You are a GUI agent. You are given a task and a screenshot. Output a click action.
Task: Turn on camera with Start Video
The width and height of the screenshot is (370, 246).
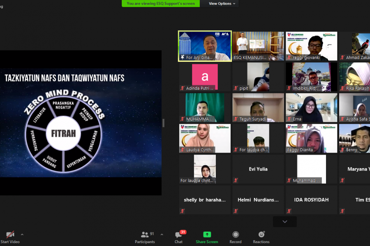pyautogui.click(x=10, y=237)
